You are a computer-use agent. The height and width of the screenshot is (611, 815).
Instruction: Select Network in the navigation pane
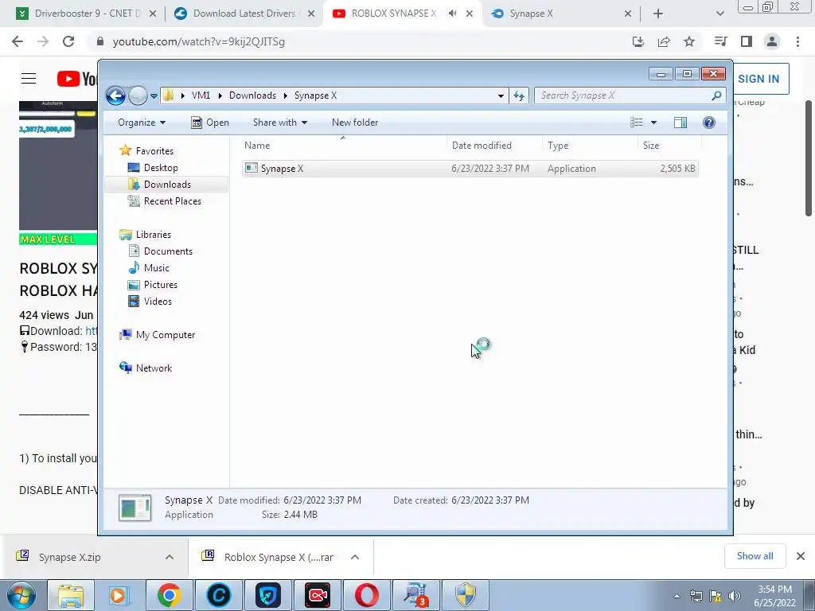click(x=154, y=368)
